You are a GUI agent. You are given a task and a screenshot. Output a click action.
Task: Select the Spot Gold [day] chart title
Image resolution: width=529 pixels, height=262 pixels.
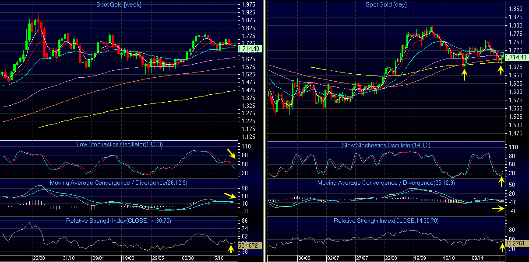pyautogui.click(x=385, y=4)
